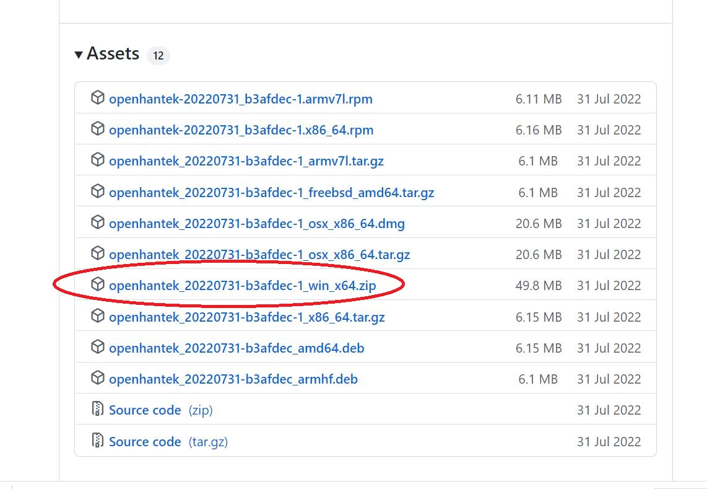Screen dimensions: 707x489
Task: Download openhantek_20220731-b3afdec-1_armv7l.tar.gz
Action: coord(246,161)
